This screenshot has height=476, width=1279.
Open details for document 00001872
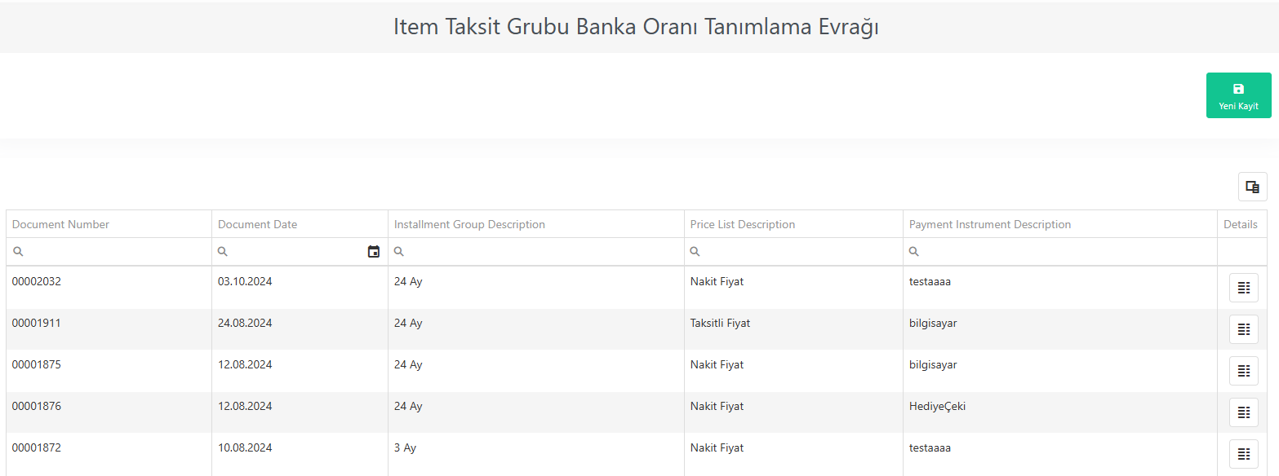(1243, 453)
